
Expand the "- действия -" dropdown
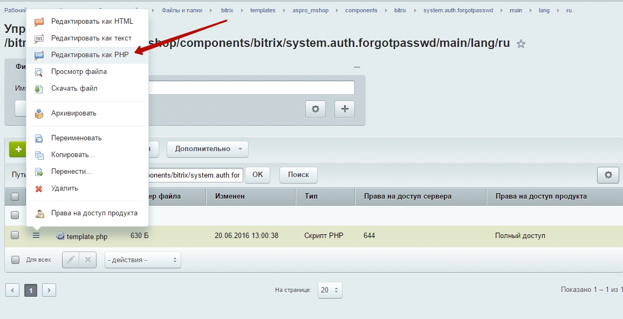point(143,260)
